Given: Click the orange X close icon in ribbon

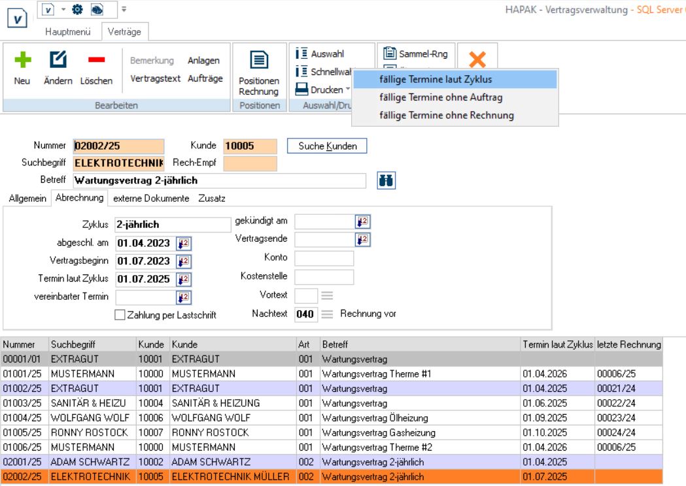Looking at the screenshot, I should pyautogui.click(x=477, y=59).
